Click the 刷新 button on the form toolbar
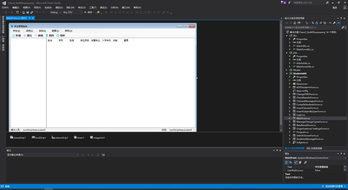This screenshot has width=348, height=190. [61, 36]
